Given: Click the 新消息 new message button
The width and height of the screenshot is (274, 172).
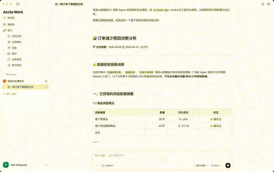Looking at the screenshot, I should tap(10, 18).
